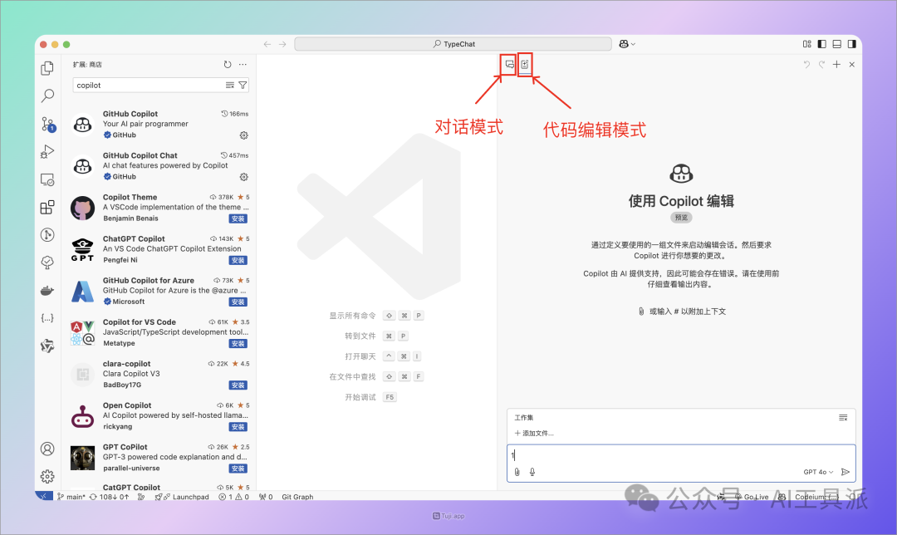Viewport: 897px width, 535px height.
Task: Install Copilot for VS Code extension
Action: [238, 344]
